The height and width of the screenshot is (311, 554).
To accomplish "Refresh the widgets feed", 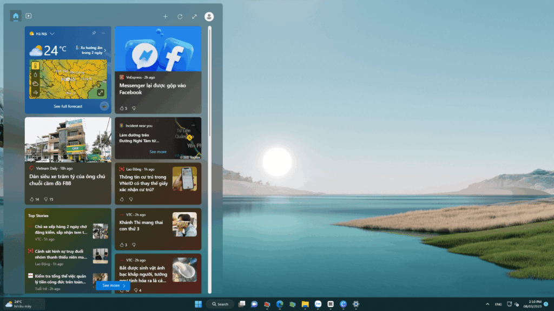I will pyautogui.click(x=180, y=17).
